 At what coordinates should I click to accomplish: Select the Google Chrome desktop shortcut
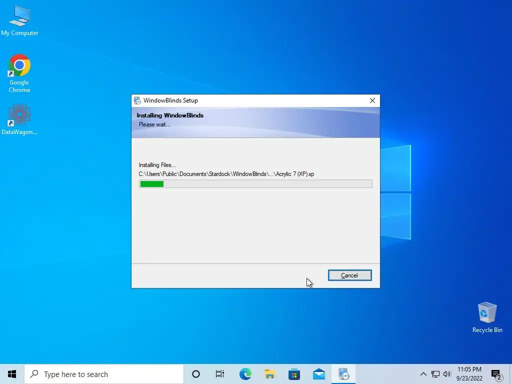click(x=19, y=73)
